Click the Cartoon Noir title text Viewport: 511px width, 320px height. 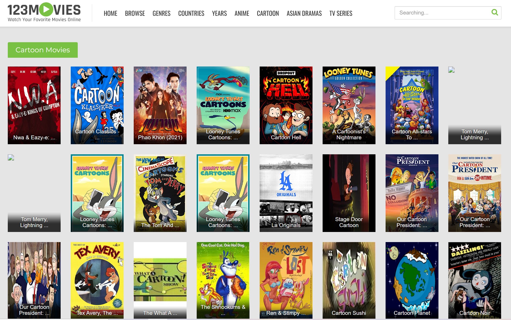click(x=475, y=313)
